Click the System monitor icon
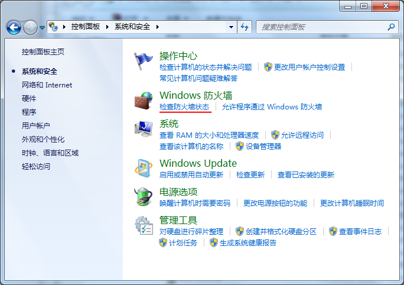Image resolution: width=404 pixels, height=285 pixels. (144, 129)
